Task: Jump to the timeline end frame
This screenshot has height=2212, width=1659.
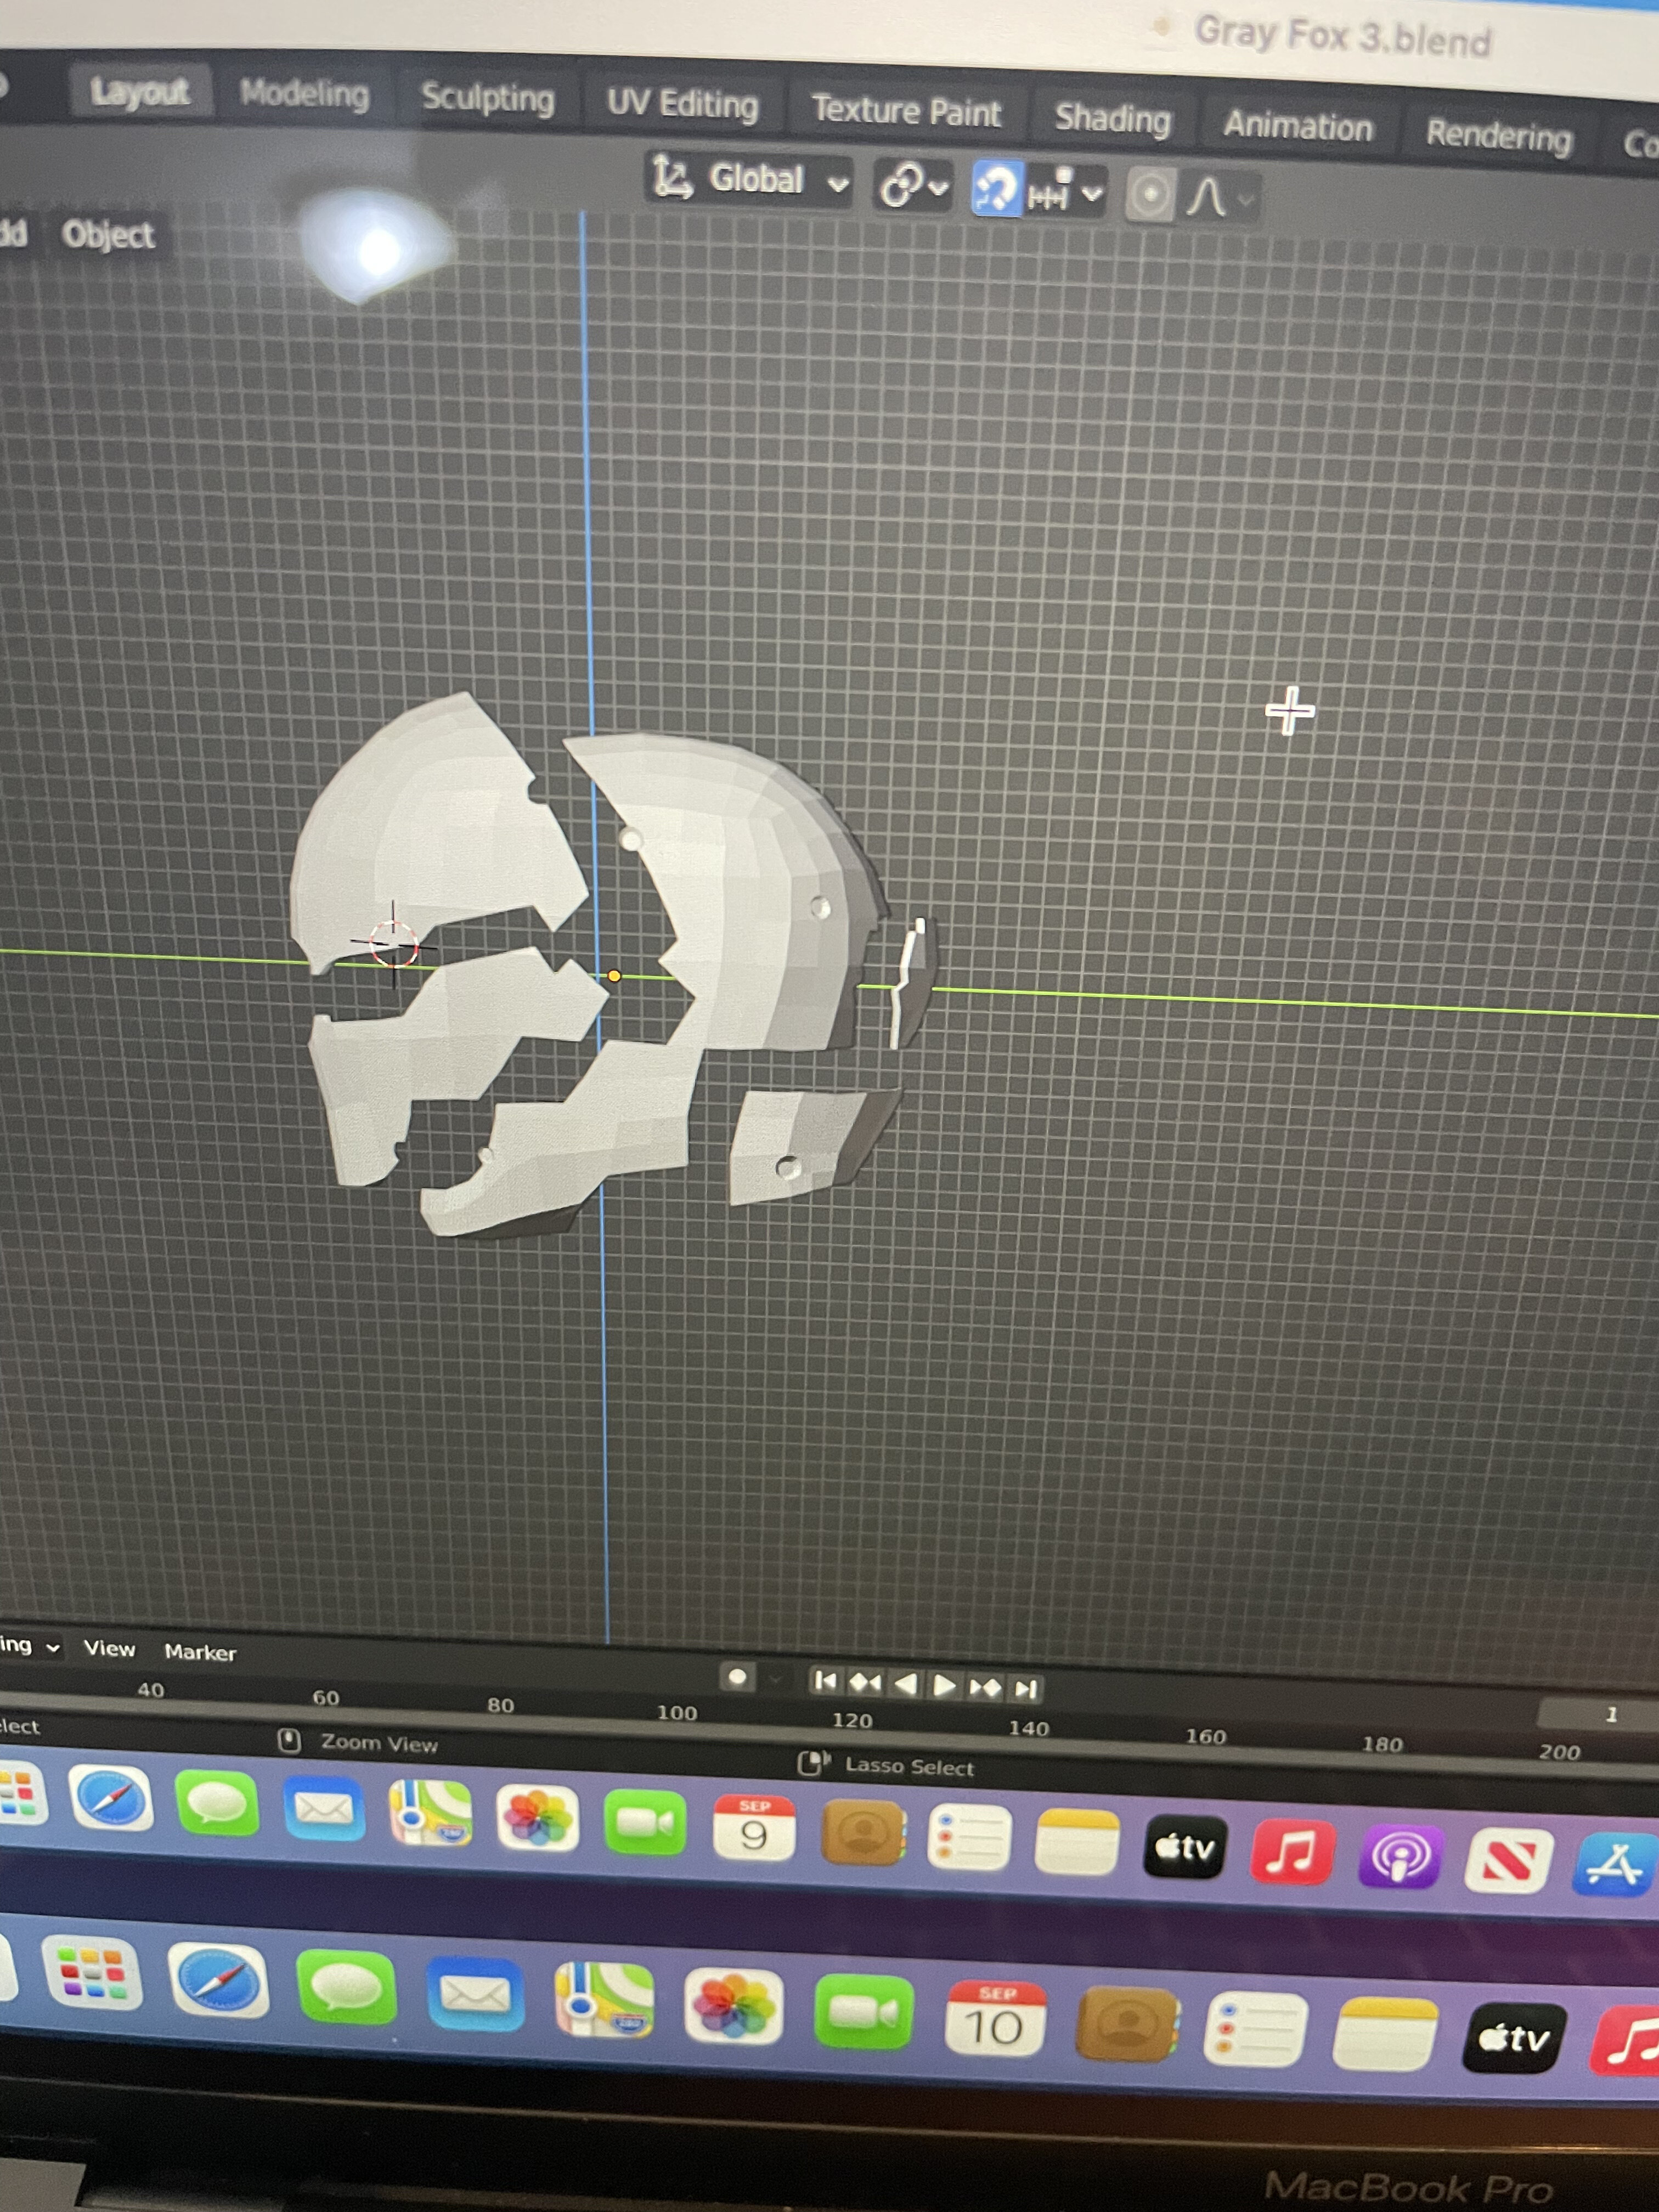Action: pyautogui.click(x=1025, y=1689)
